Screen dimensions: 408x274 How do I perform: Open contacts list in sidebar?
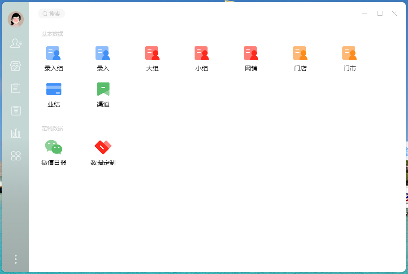[x=16, y=43]
